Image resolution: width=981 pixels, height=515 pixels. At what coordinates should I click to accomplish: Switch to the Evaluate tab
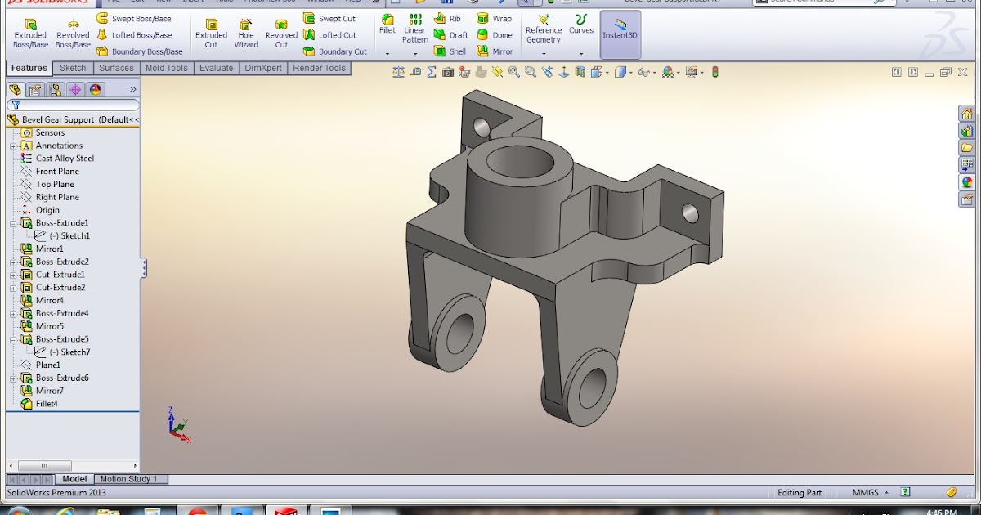[x=216, y=68]
